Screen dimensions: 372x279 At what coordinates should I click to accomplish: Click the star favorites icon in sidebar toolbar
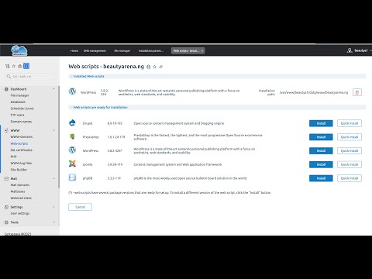click(14, 66)
